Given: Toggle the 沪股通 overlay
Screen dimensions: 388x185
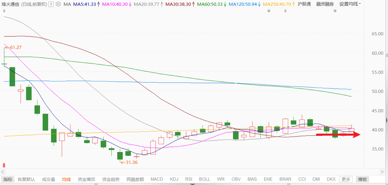Looking at the screenshot, I should pyautogui.click(x=304, y=4).
